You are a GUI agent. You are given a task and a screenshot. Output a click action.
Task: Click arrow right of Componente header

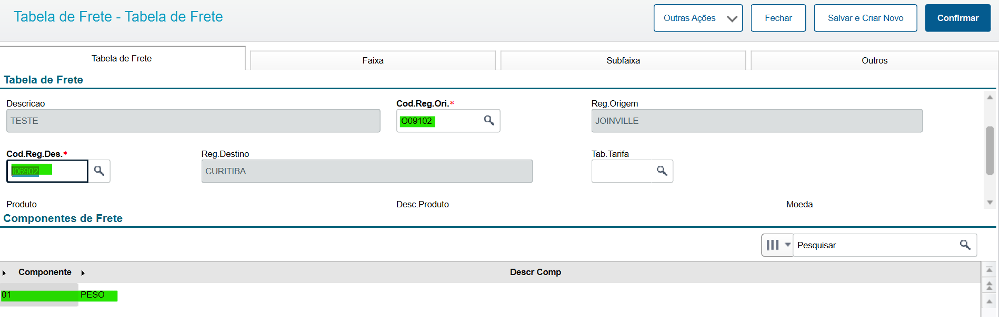point(83,273)
